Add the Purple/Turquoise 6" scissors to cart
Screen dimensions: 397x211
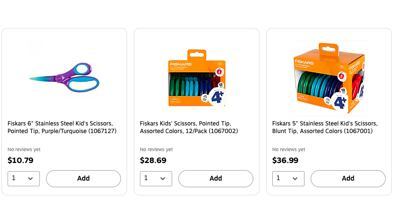click(x=83, y=178)
